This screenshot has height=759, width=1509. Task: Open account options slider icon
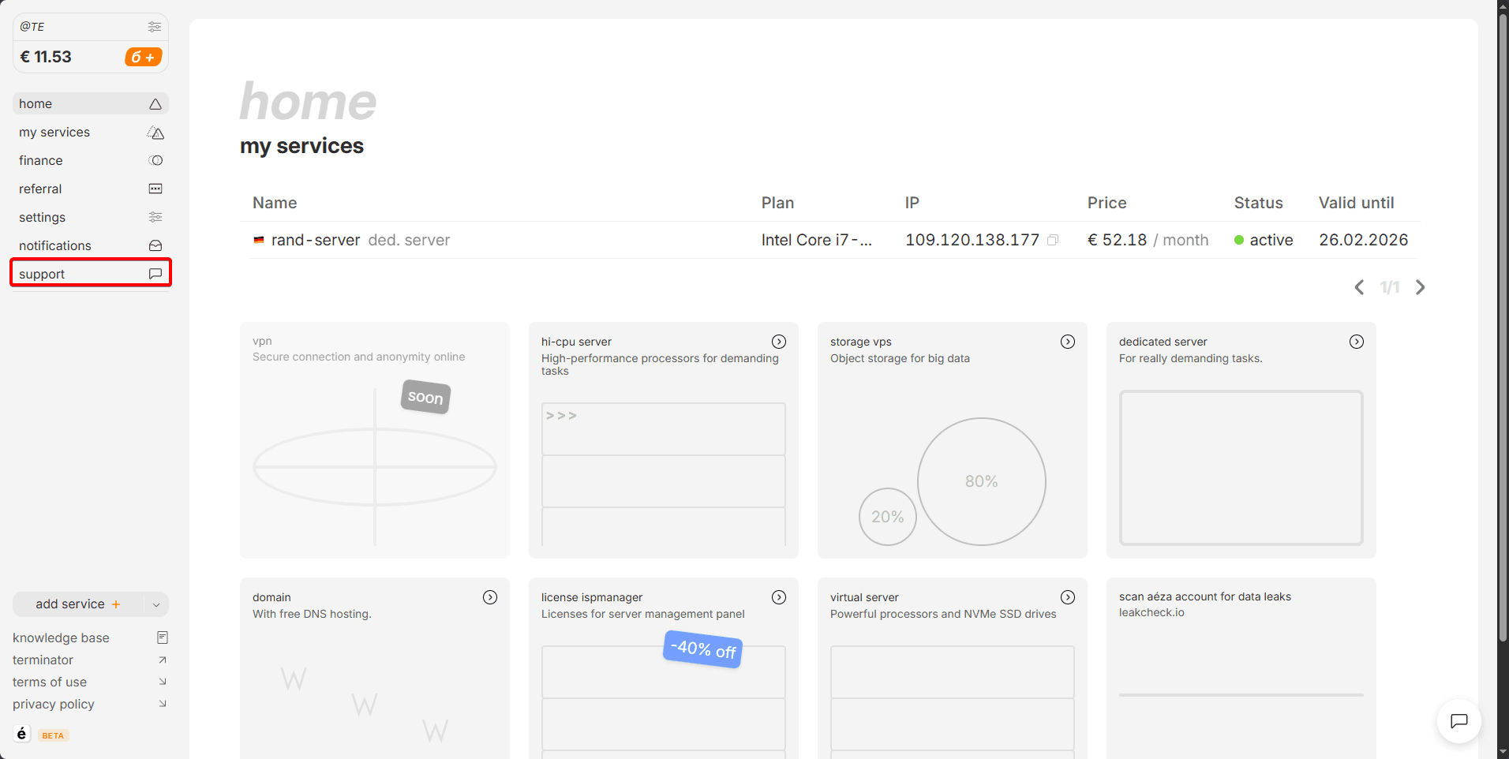(155, 27)
